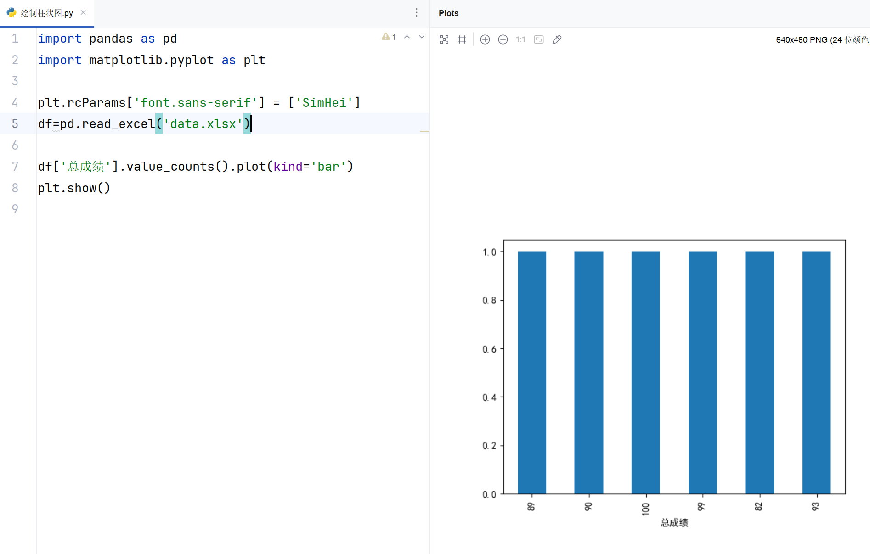This screenshot has height=554, width=870.
Task: Fit the plot image to window
Action: (539, 40)
